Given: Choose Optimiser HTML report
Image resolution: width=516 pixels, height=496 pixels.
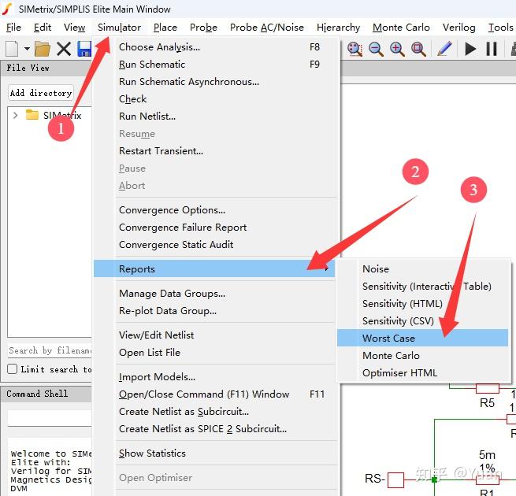Looking at the screenshot, I should click(423, 373).
